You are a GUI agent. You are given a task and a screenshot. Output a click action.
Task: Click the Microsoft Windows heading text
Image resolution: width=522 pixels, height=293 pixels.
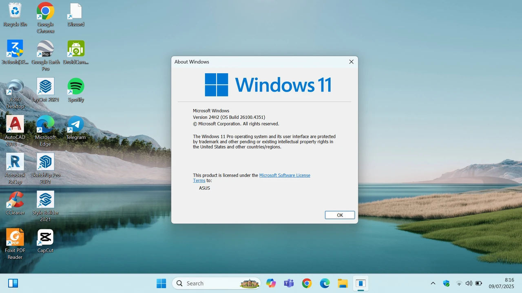(x=211, y=111)
